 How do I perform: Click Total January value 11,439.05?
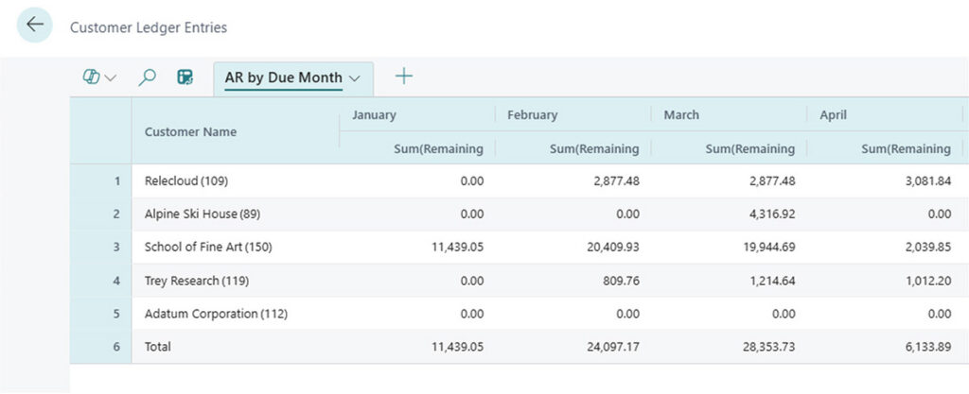point(458,347)
